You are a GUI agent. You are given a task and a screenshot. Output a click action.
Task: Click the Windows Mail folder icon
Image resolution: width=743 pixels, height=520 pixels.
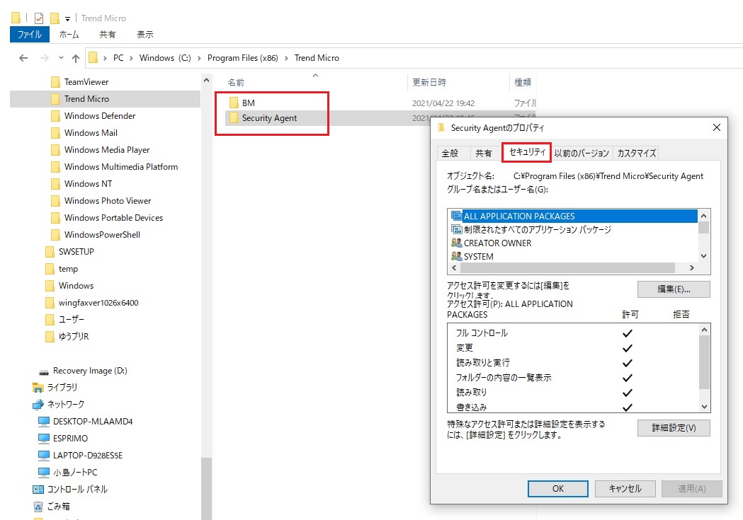(55, 133)
